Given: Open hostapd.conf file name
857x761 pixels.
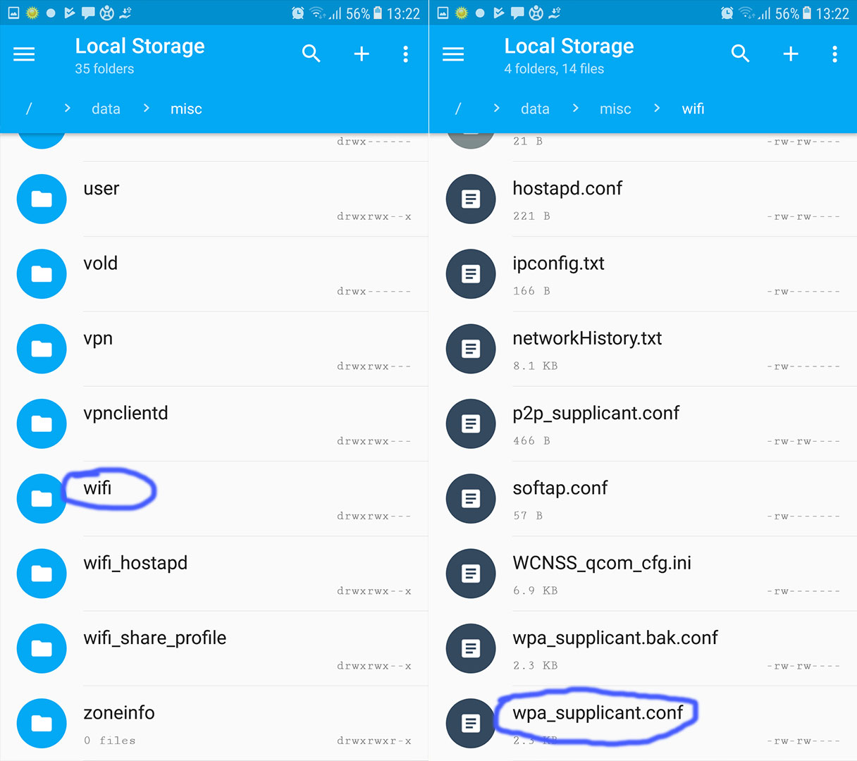Looking at the screenshot, I should (x=567, y=189).
